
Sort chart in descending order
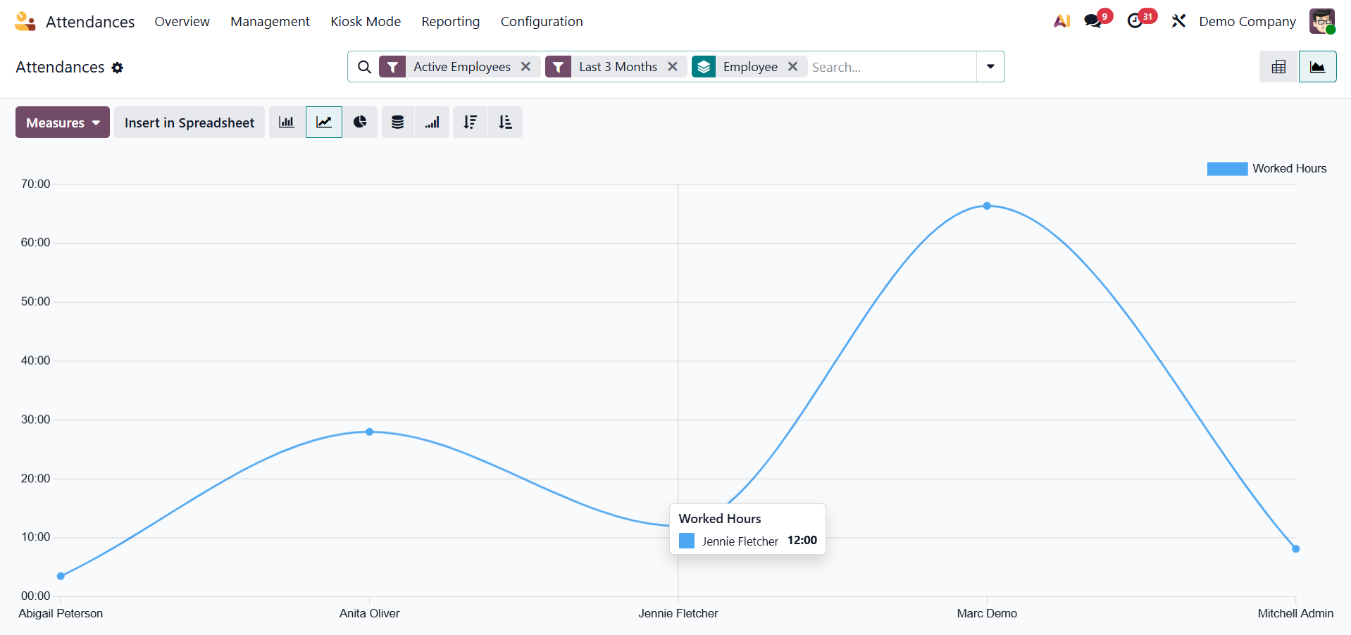(470, 122)
